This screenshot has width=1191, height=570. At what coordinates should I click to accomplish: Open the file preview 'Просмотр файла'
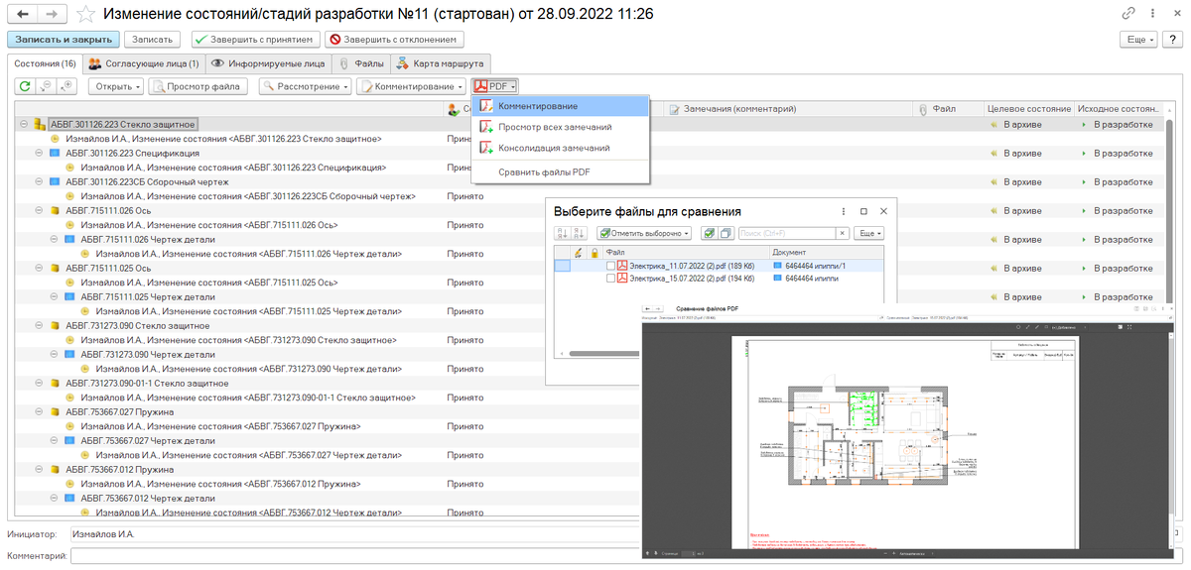point(198,86)
